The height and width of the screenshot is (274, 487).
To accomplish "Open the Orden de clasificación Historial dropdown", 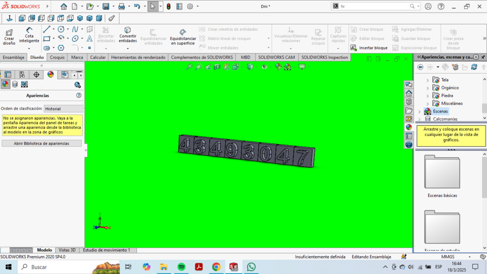I will (x=64, y=109).
